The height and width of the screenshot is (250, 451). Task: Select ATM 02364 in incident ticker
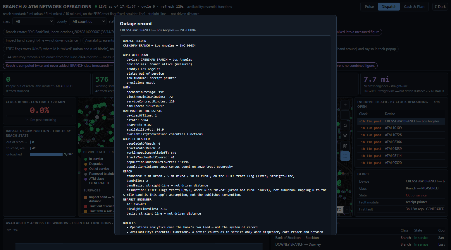pos(401,142)
